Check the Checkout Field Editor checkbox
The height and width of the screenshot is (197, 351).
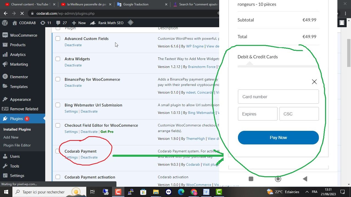[58, 125]
